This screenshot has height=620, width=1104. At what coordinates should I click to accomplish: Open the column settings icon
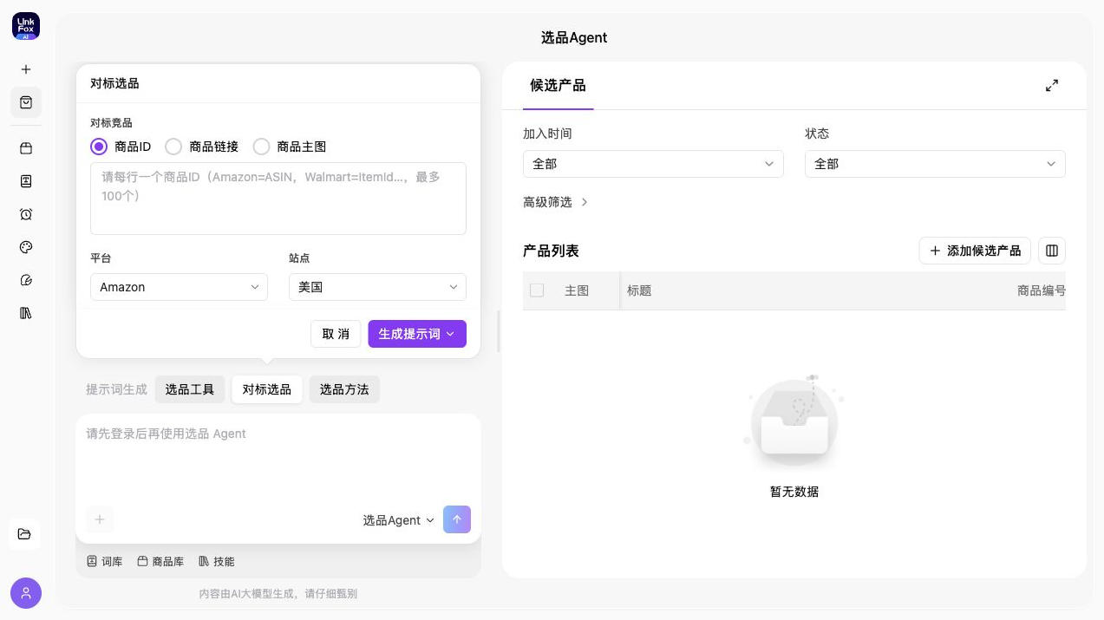[x=1052, y=251]
